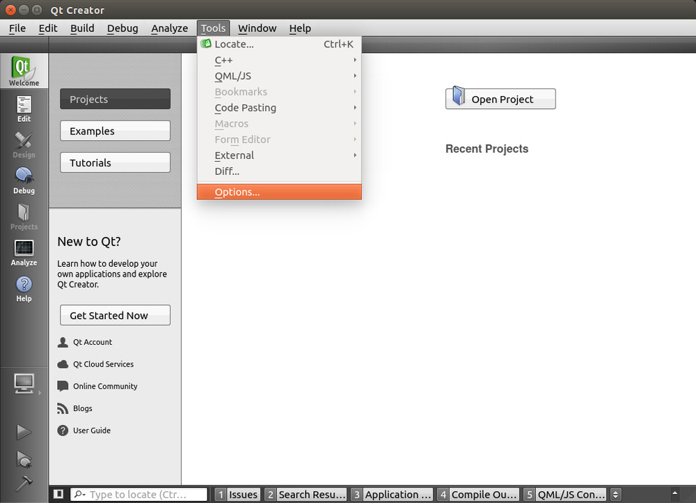Viewport: 696px width, 503px height.
Task: Select Locate... Ctrl+K menu entry
Action: click(x=279, y=44)
